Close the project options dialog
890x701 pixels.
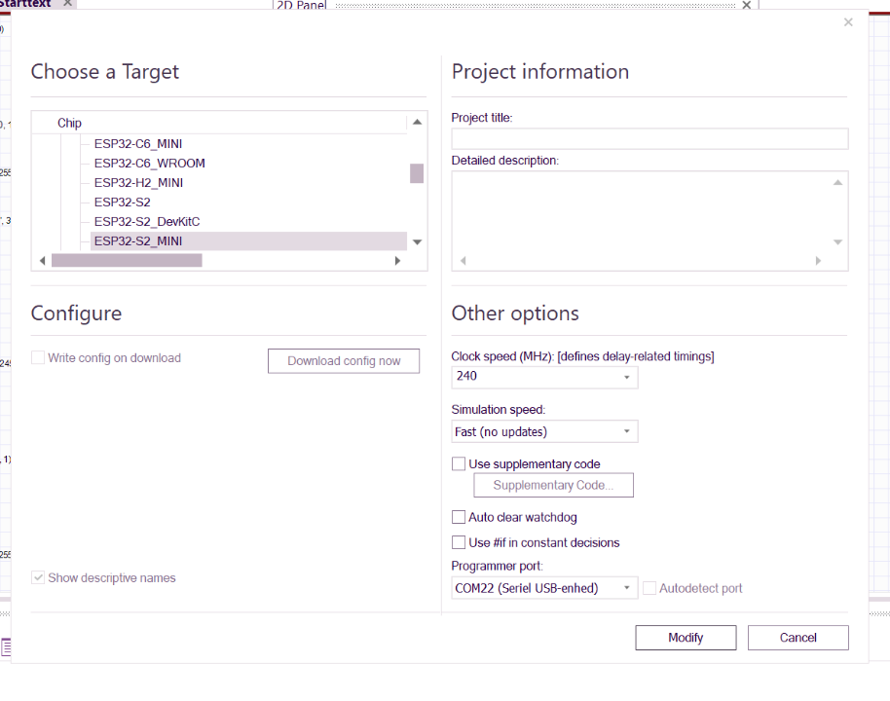(848, 22)
